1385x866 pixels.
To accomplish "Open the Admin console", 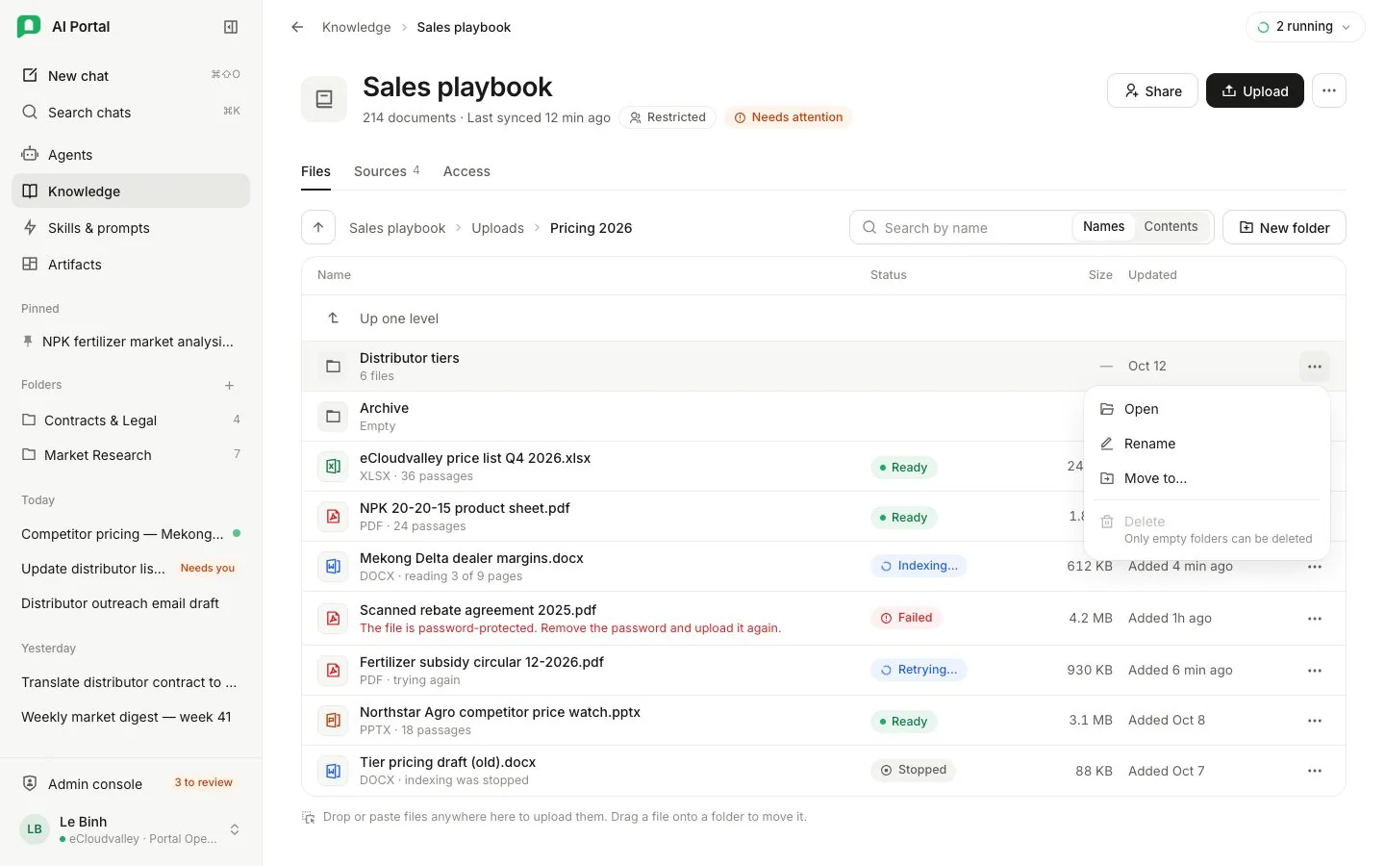I will click(131, 784).
